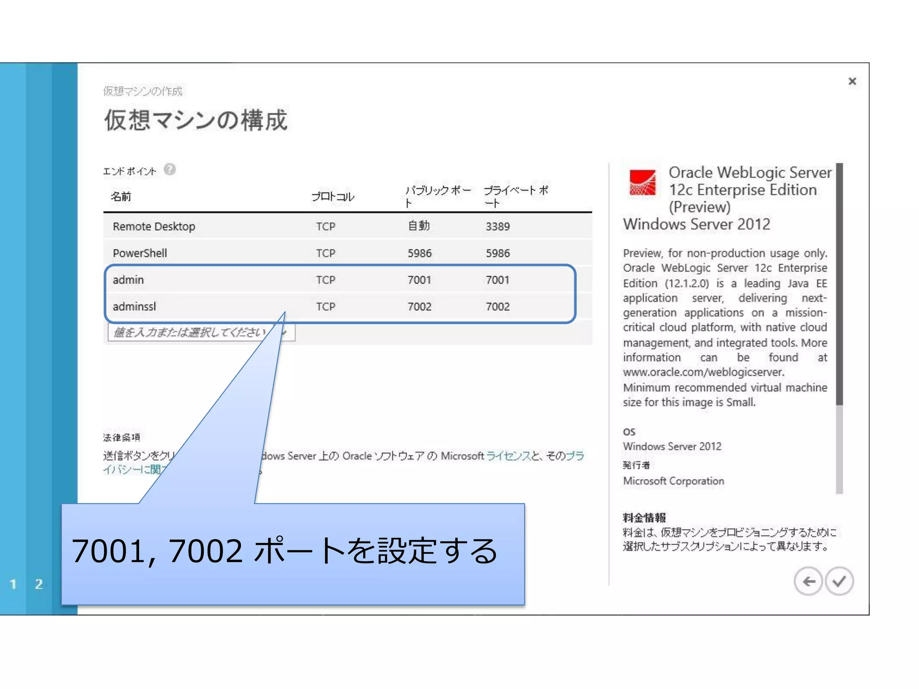Select wizard step 2
This screenshot has height=689, width=919.
(39, 584)
